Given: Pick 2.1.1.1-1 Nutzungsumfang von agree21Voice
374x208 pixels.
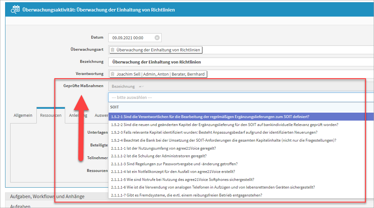Looking at the screenshot, I should click(163, 148).
